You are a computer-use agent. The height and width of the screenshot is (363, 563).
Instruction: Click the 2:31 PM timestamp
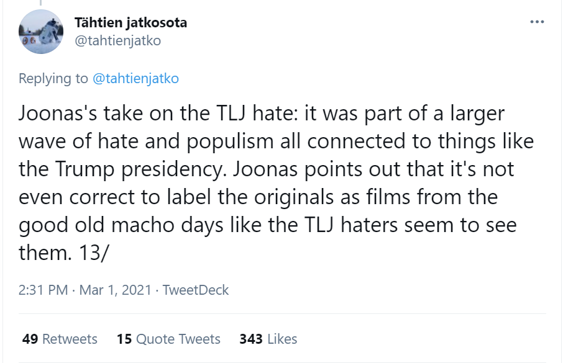42,290
